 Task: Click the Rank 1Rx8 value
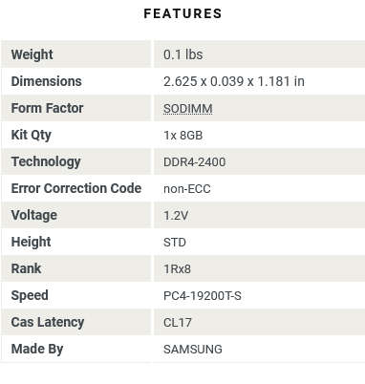point(177,269)
